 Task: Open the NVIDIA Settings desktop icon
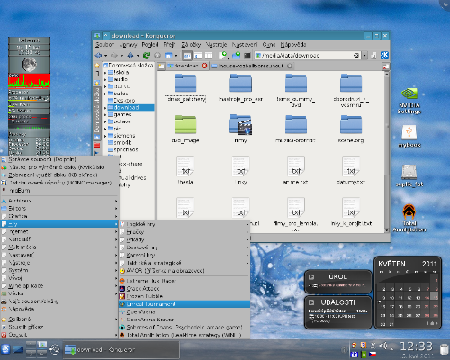[409, 101]
